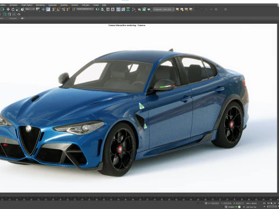Click first icon in second toolbar row
Image resolution: width=279 pixels, height=209 pixels.
5,15
